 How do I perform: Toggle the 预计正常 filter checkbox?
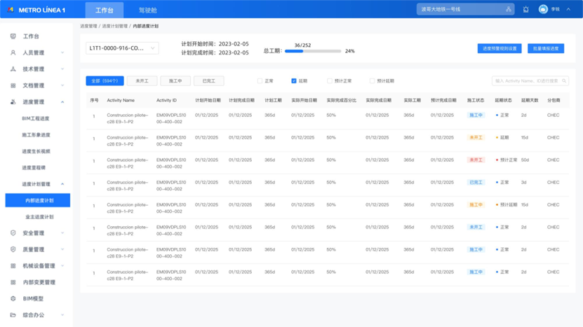pyautogui.click(x=330, y=81)
